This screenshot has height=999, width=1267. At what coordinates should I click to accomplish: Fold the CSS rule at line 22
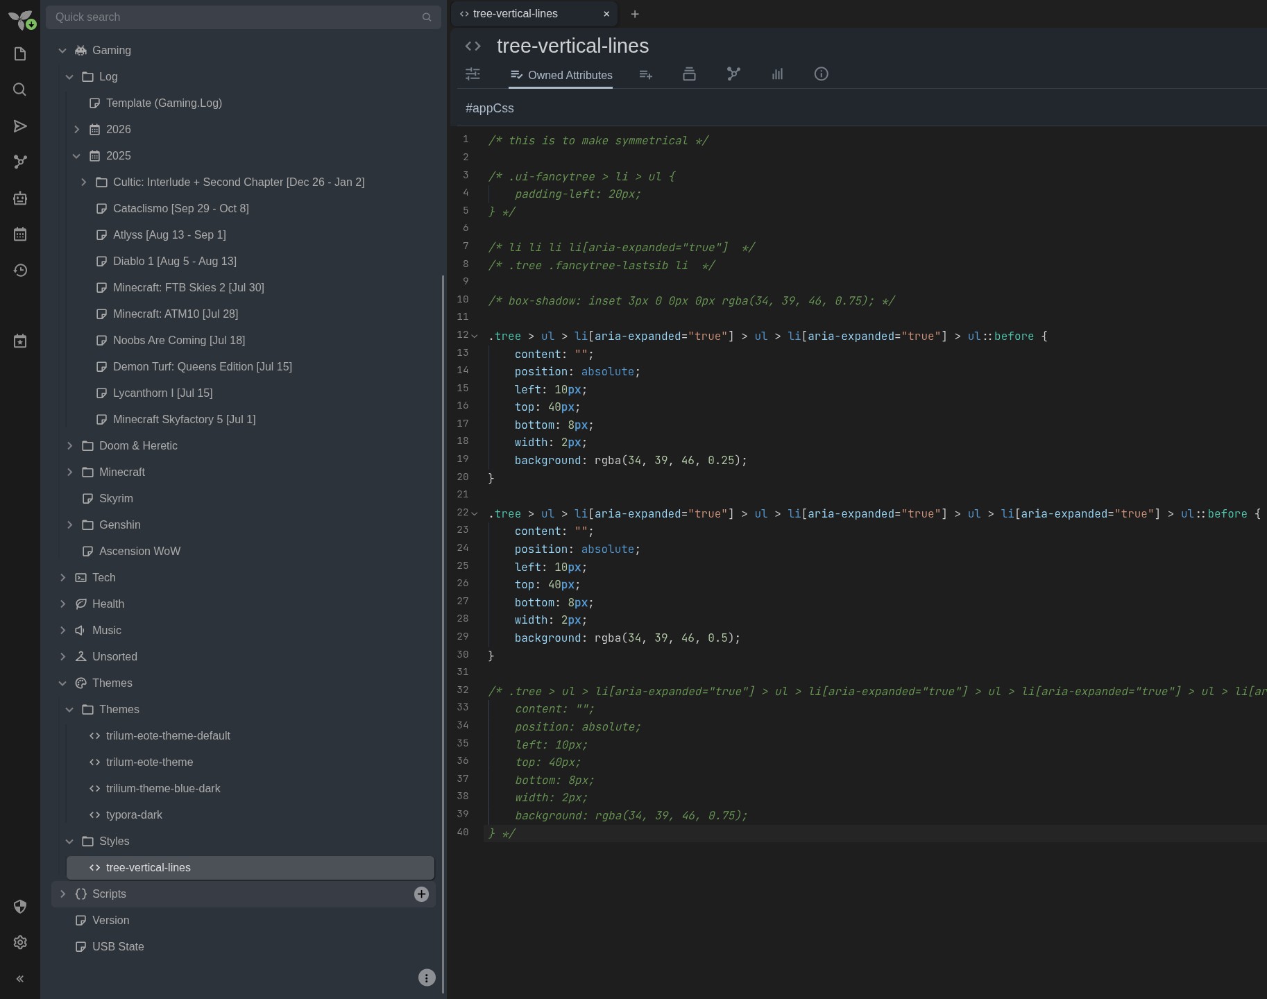475,513
